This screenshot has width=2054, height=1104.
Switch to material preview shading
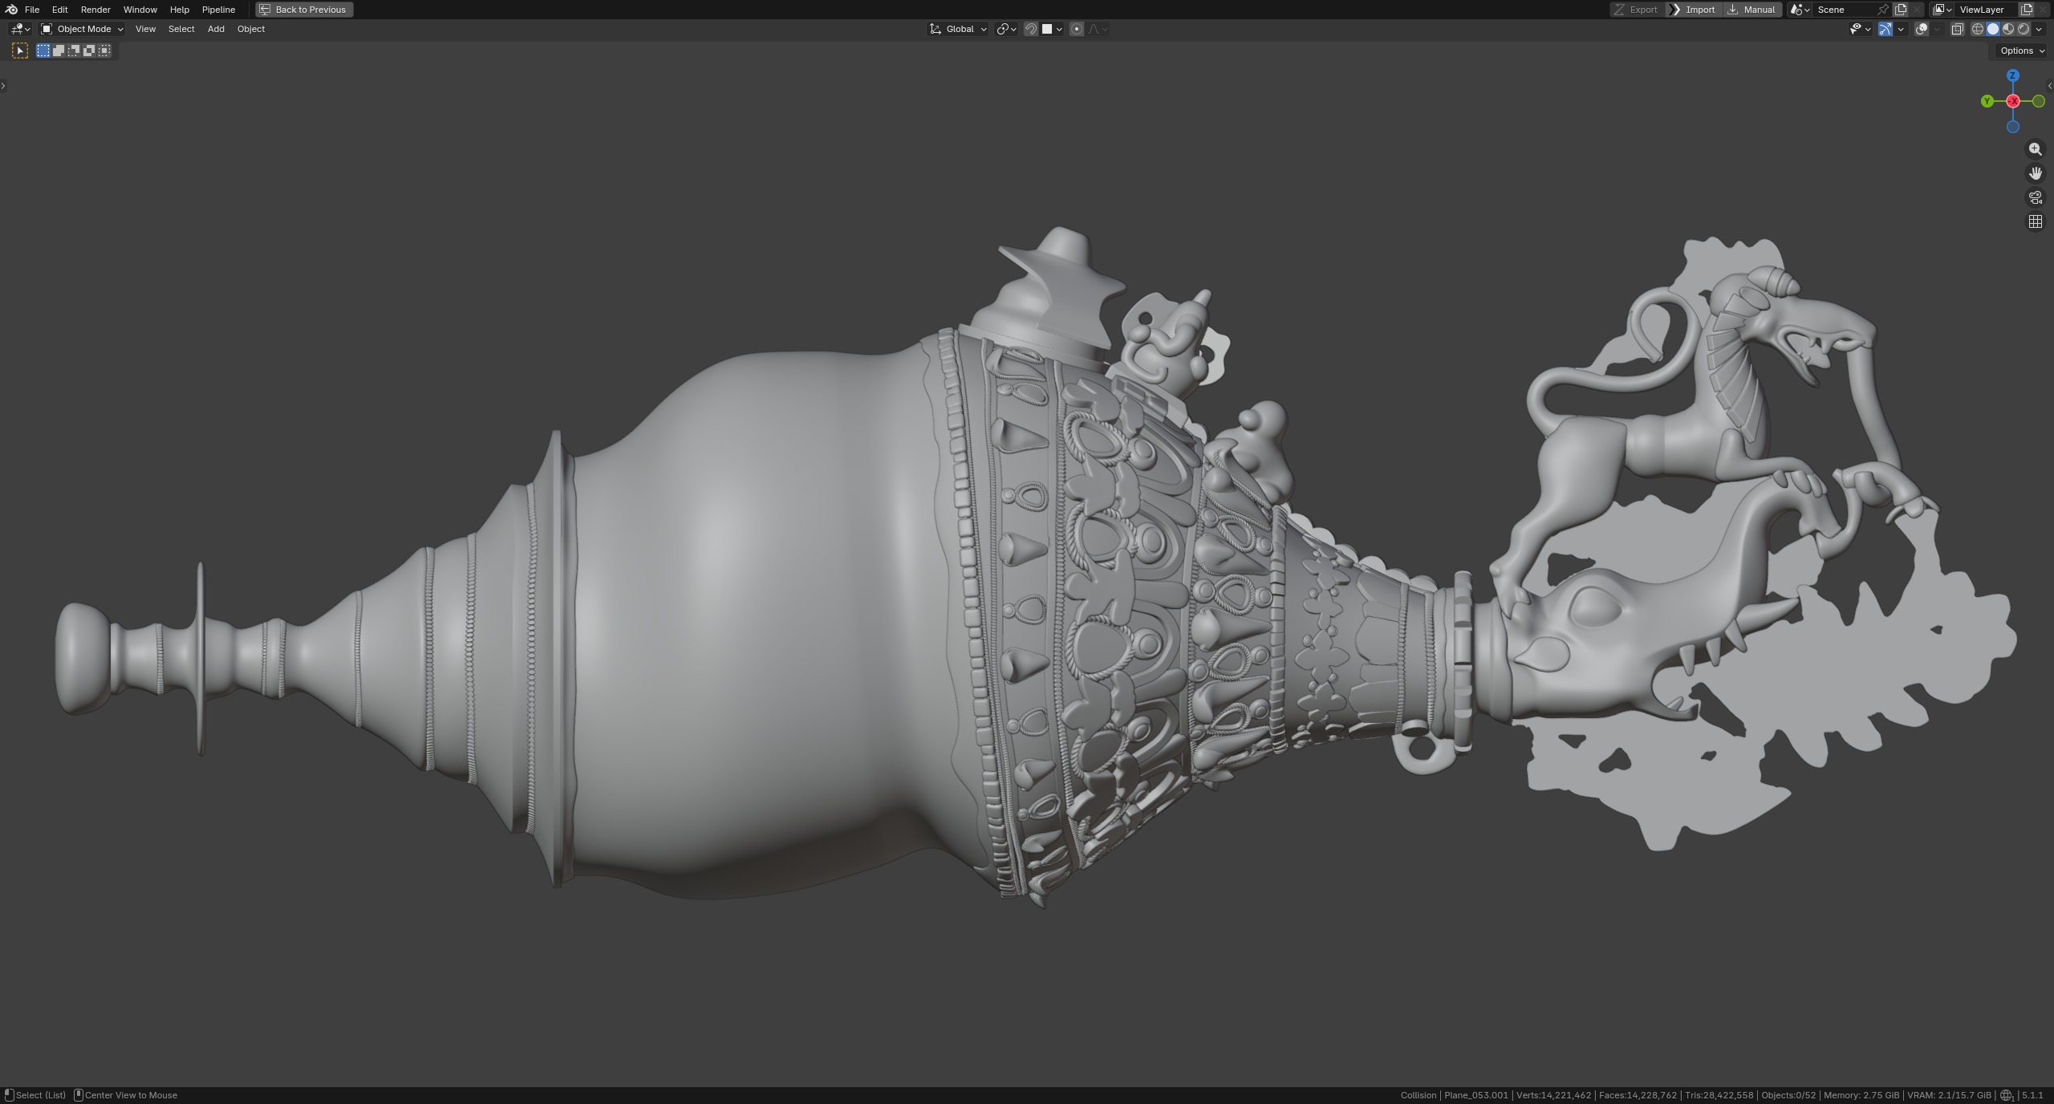coord(2008,29)
